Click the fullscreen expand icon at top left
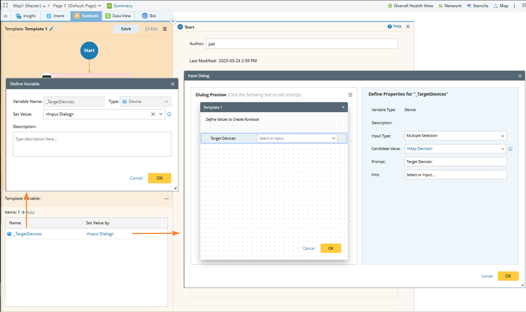The width and height of the screenshot is (526, 312). coord(5,5)
